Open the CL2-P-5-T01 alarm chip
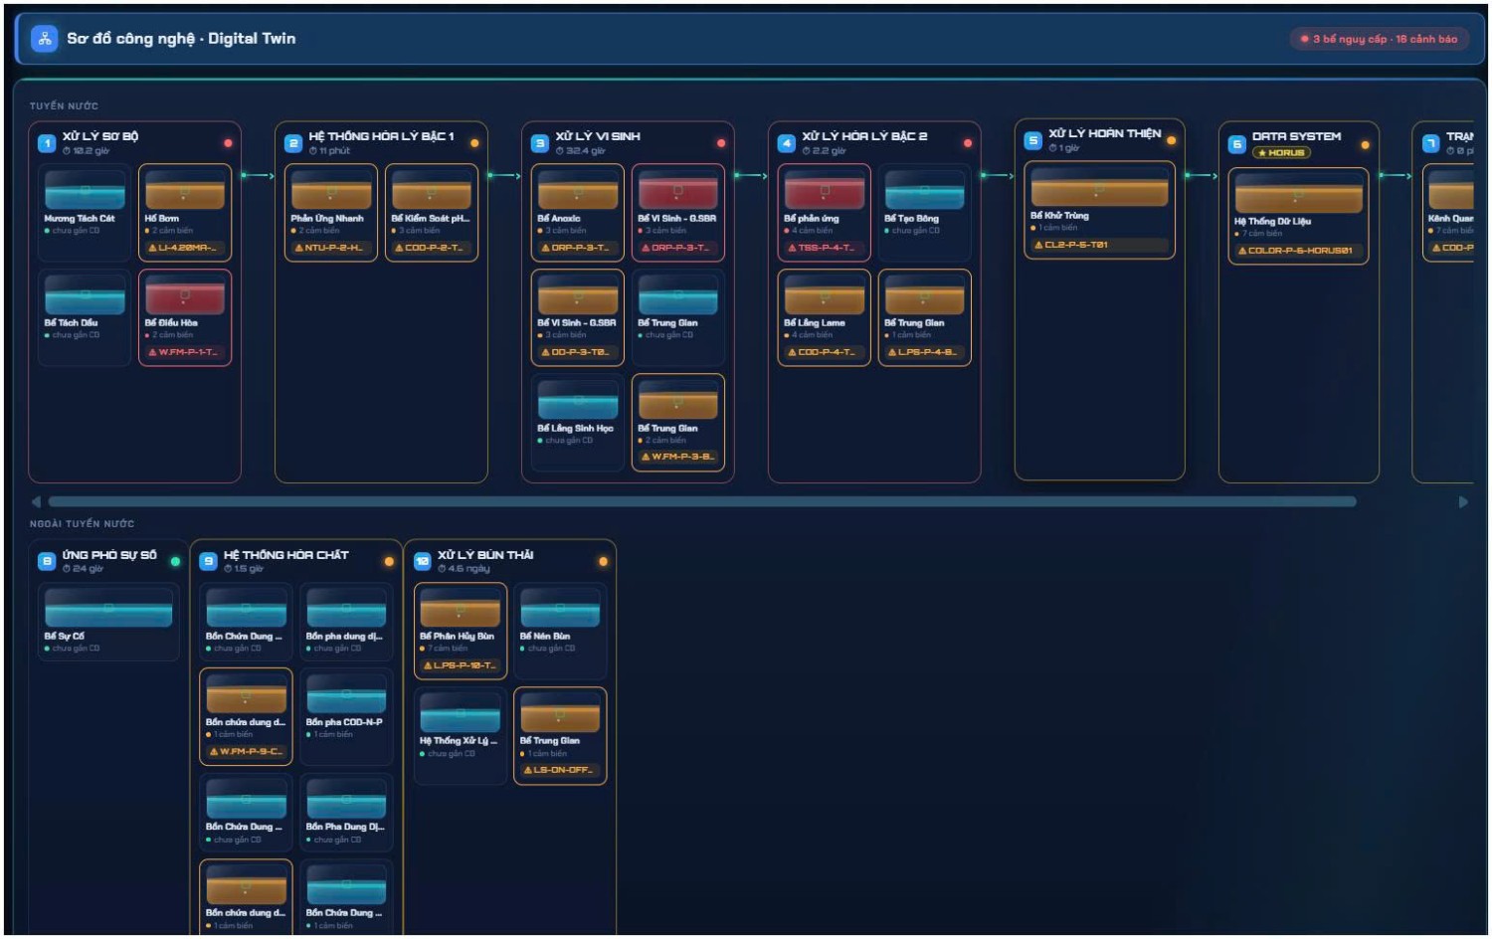The height and width of the screenshot is (939, 1492). pyautogui.click(x=1099, y=245)
